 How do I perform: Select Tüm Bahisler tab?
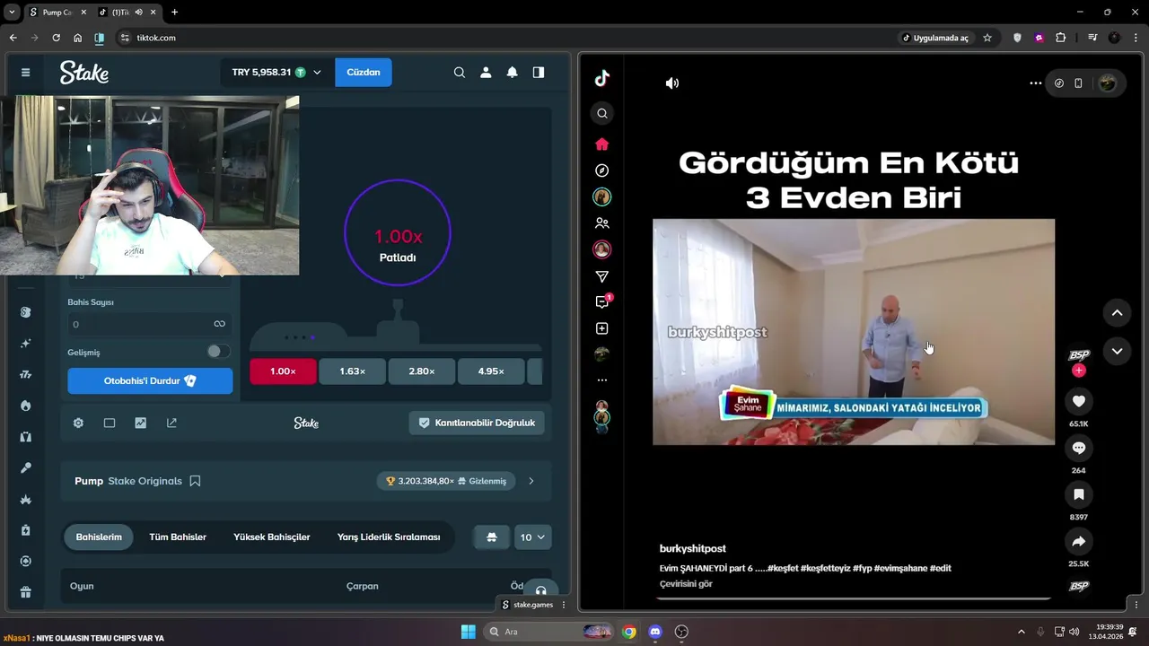click(x=178, y=537)
